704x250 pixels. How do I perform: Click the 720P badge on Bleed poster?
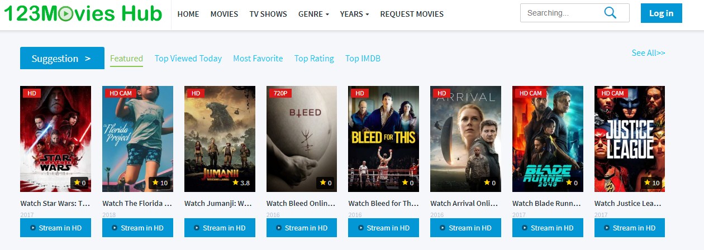pos(280,93)
